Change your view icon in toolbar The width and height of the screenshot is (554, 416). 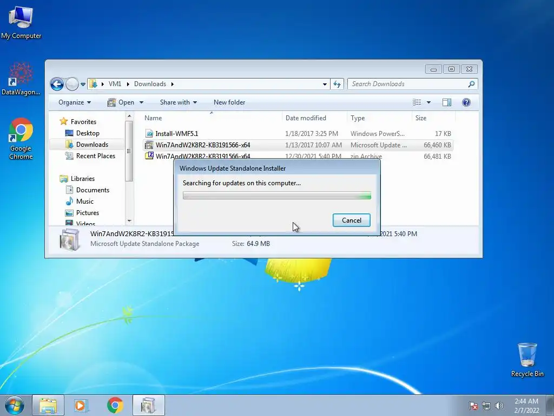417,102
